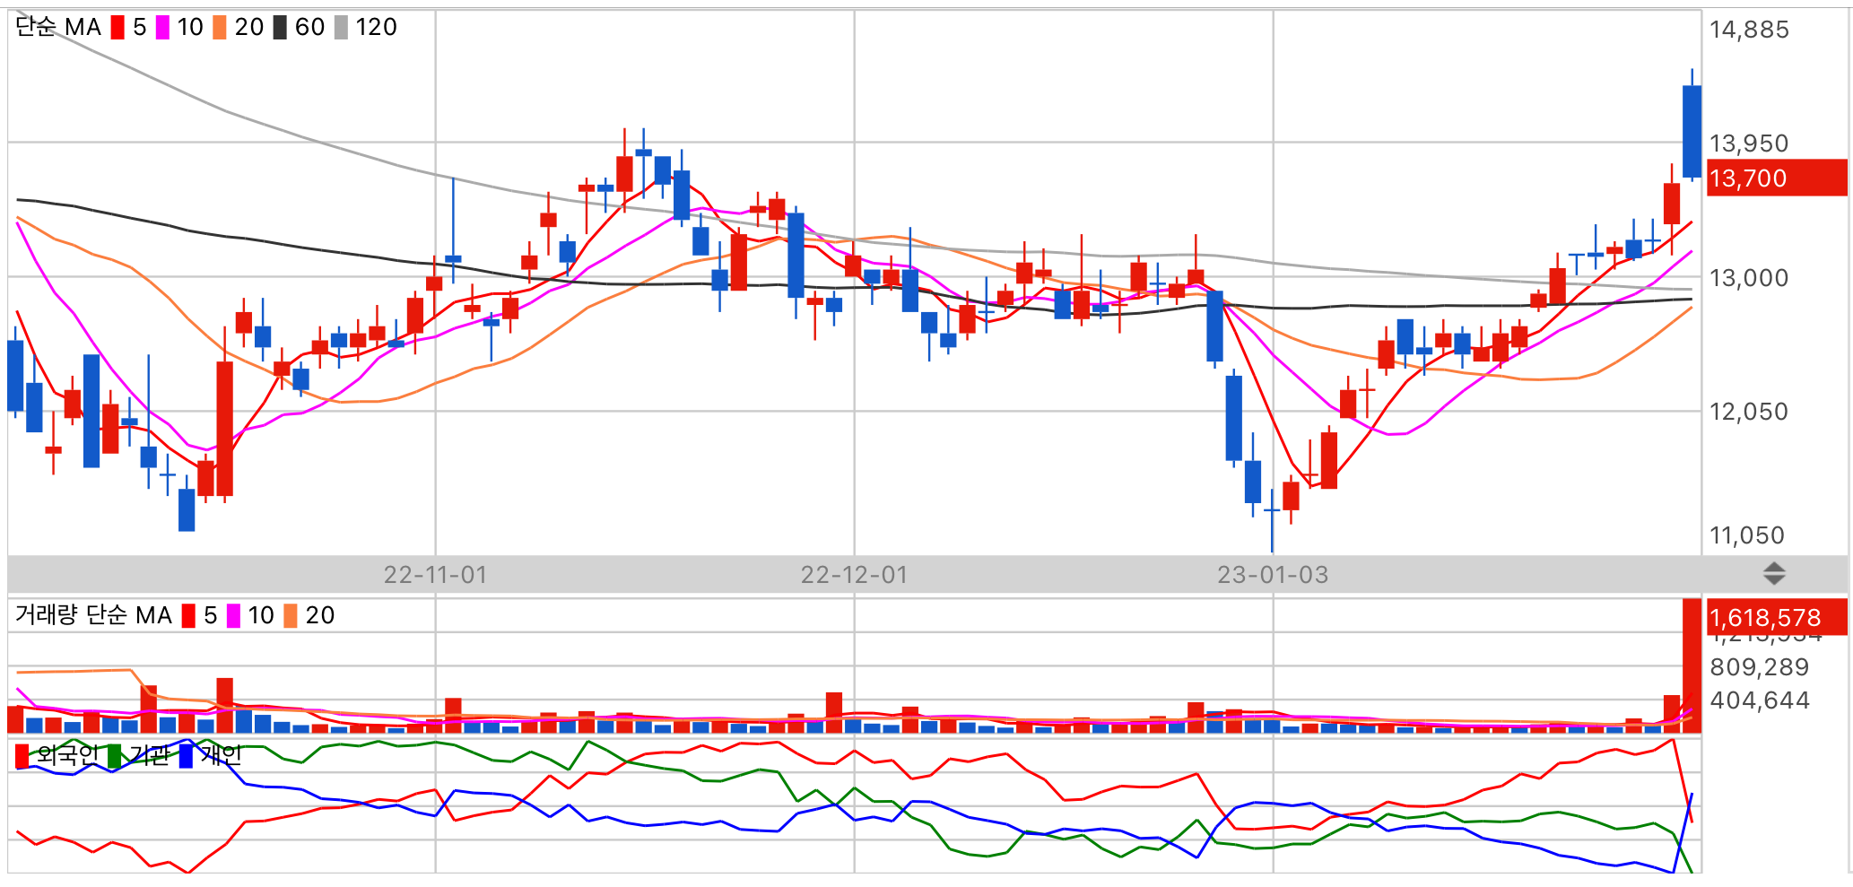Click the gray MA 120 legend swatch

341,28
